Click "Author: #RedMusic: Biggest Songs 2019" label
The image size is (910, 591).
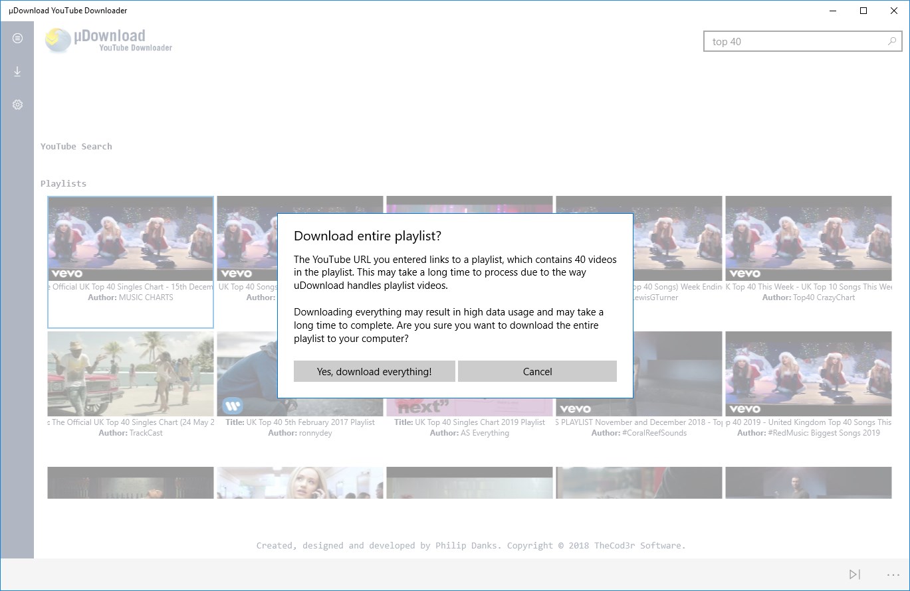coord(808,433)
